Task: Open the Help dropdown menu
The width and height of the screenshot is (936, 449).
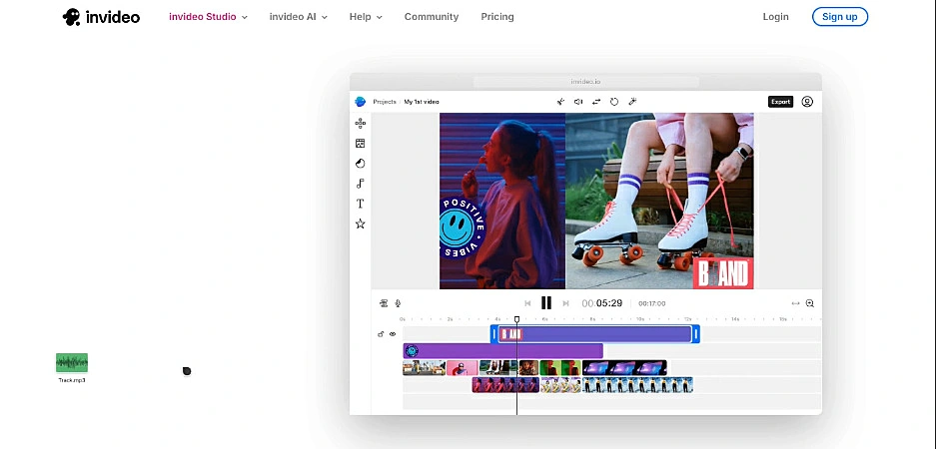Action: tap(366, 17)
